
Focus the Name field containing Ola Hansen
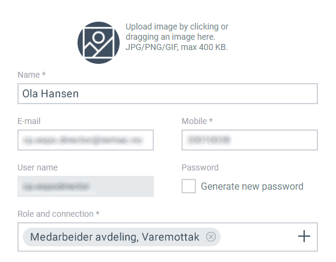[x=168, y=93]
